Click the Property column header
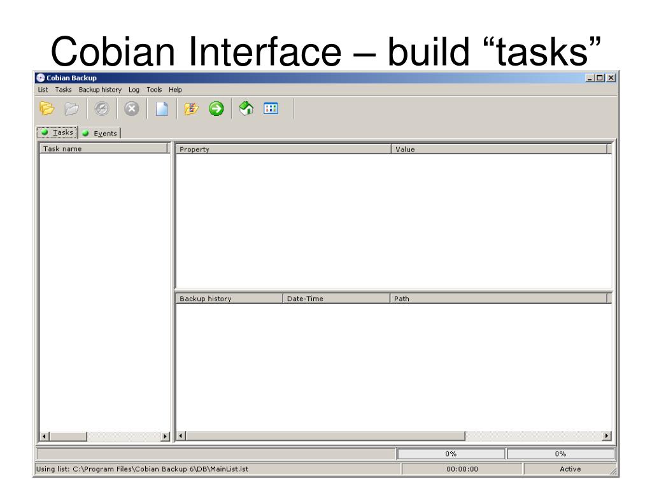Viewport: 652px width, 489px height. (283, 149)
